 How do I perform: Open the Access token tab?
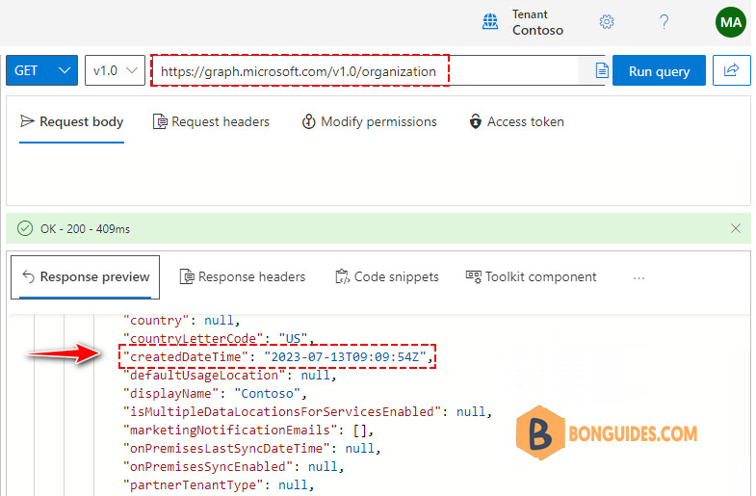click(516, 122)
